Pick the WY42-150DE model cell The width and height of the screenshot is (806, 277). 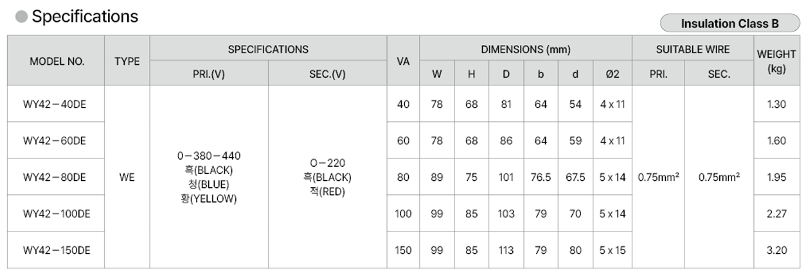[x=57, y=251]
